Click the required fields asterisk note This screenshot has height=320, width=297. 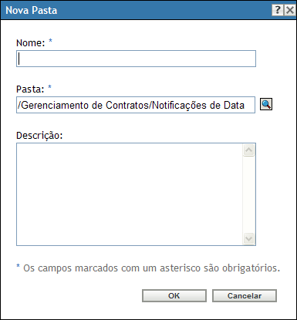pyautogui.click(x=148, y=268)
